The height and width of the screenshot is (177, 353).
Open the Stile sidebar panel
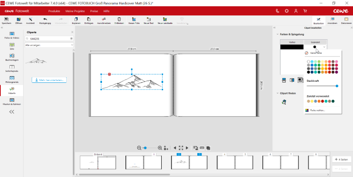pos(12,46)
